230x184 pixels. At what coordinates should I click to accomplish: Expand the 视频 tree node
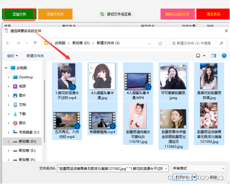[x=8, y=86]
